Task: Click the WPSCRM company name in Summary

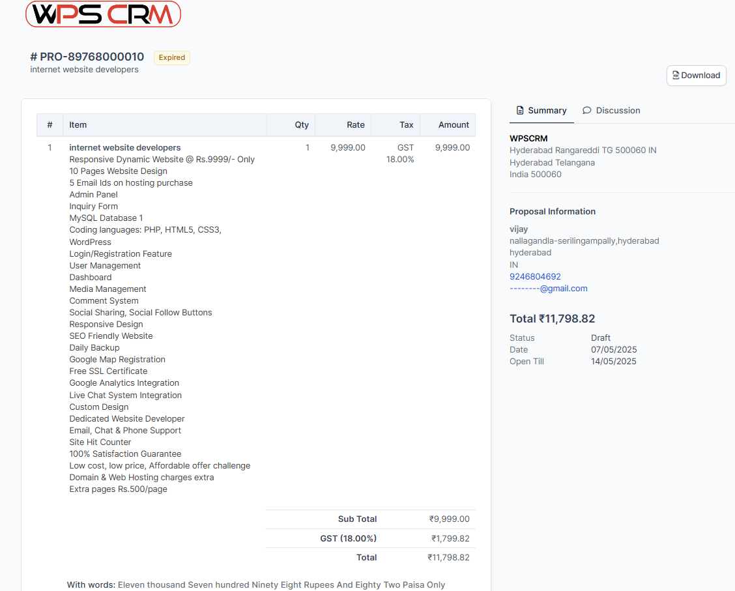Action: pyautogui.click(x=529, y=138)
